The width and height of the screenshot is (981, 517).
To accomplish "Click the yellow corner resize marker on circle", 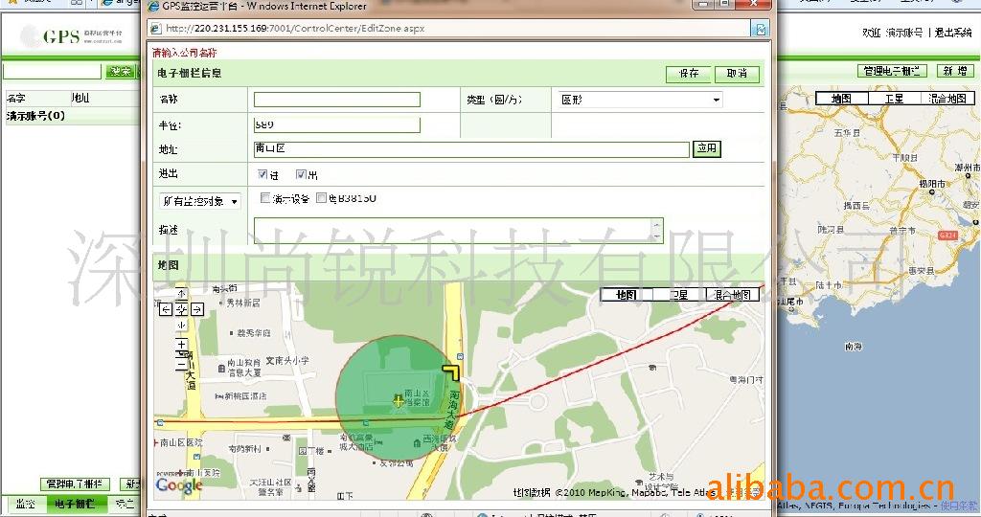I will pyautogui.click(x=452, y=372).
